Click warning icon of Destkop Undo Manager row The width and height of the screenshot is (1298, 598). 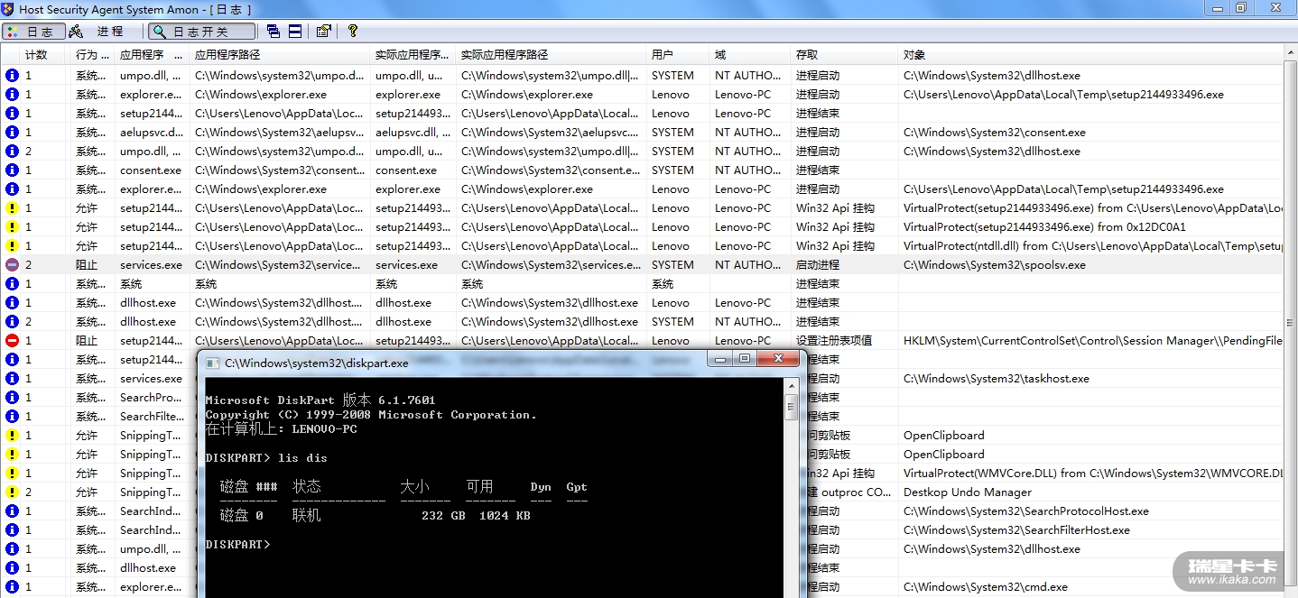click(11, 492)
